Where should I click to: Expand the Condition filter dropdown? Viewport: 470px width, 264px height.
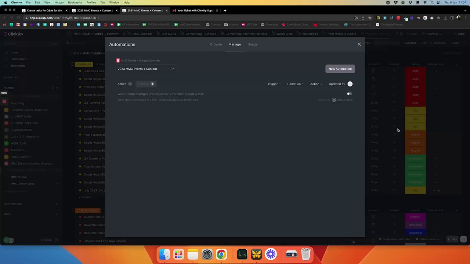295,84
